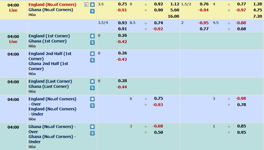The width and height of the screenshot is (264, 150).
Task: Open dollar icon for England (No.of Corners) live match
Action: point(92,11)
